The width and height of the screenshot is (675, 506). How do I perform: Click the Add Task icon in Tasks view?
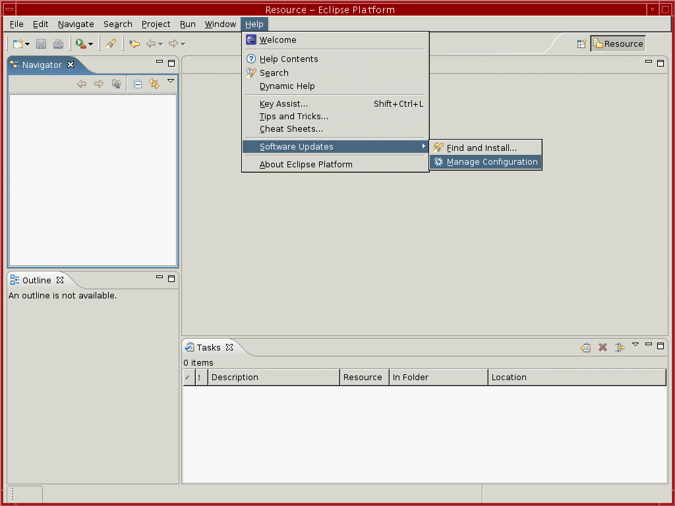pos(585,347)
